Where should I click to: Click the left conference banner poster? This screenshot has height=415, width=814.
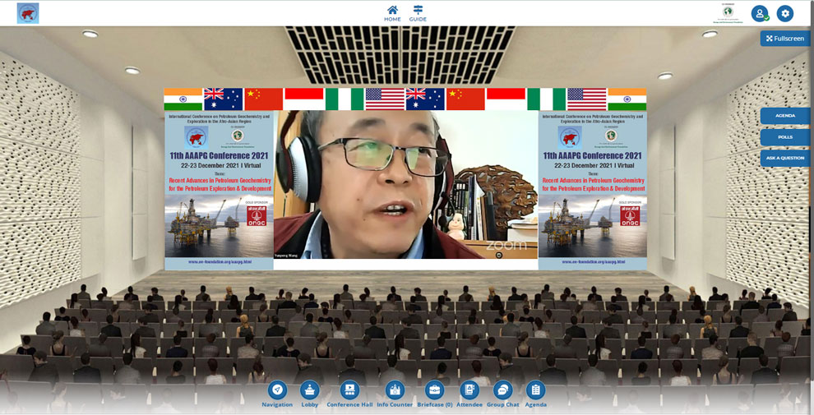click(x=219, y=190)
